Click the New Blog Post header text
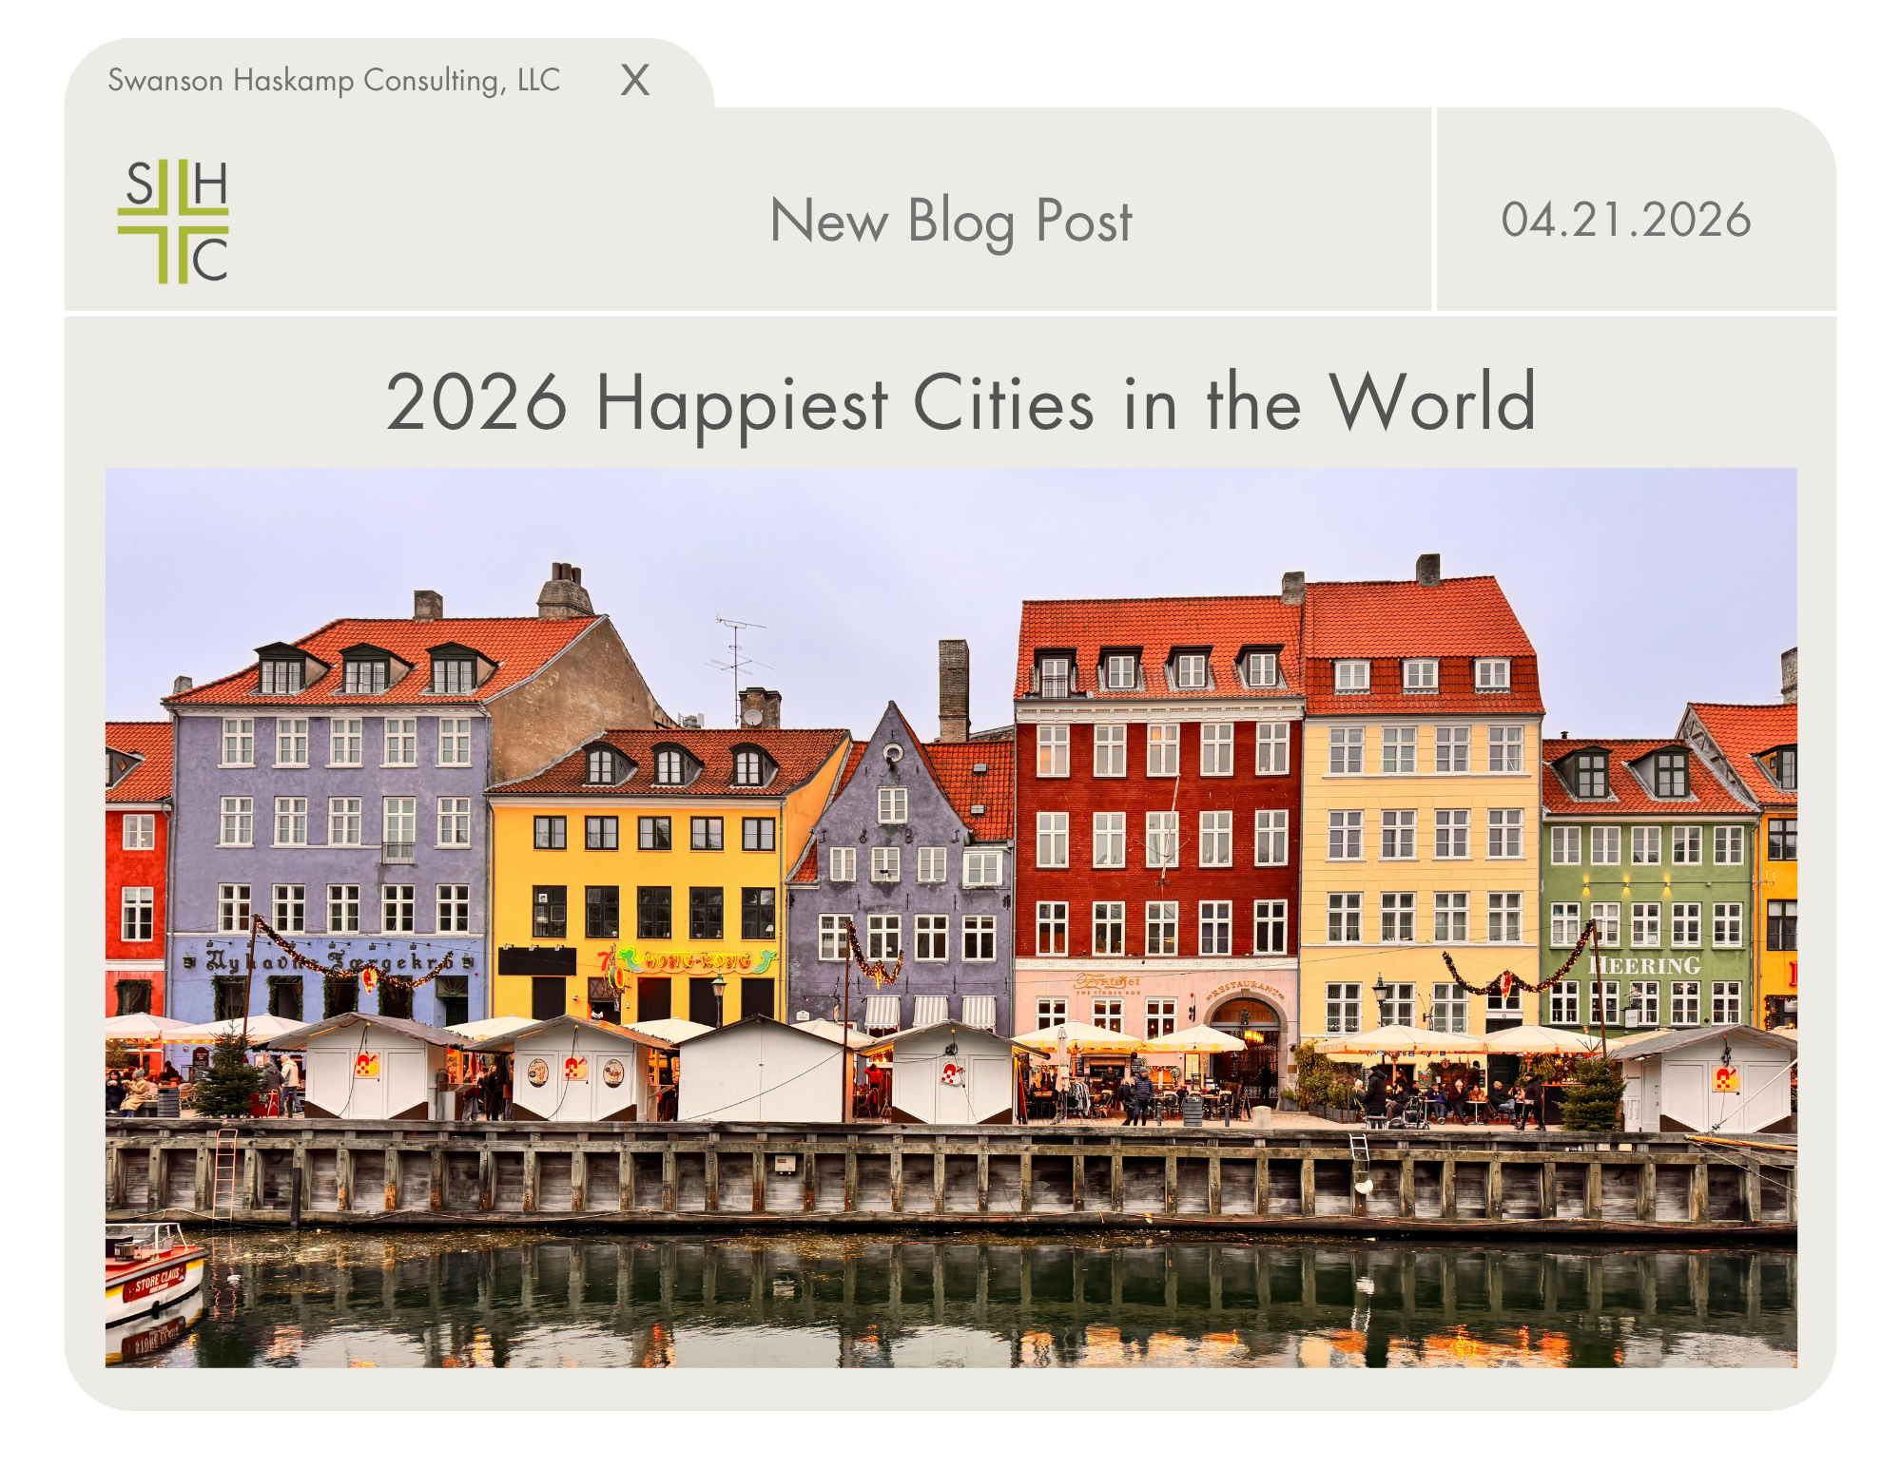Image resolution: width=1901 pixels, height=1469 pixels. 951,222
